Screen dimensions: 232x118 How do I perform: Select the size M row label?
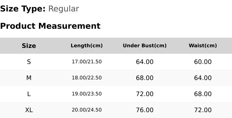pyautogui.click(x=29, y=78)
